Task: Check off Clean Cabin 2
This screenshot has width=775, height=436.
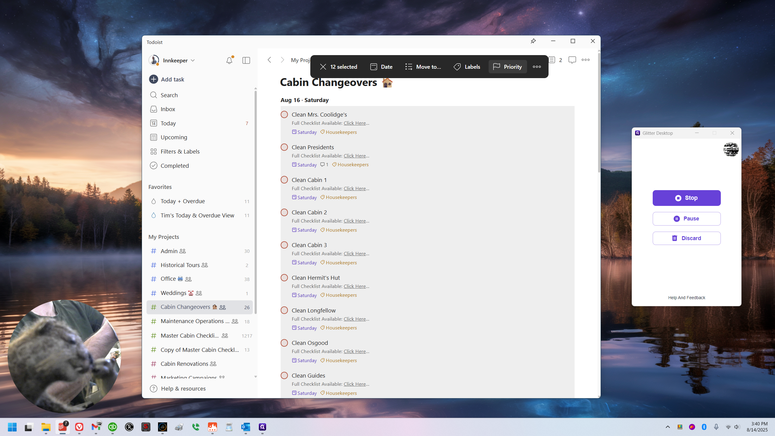Action: tap(284, 212)
